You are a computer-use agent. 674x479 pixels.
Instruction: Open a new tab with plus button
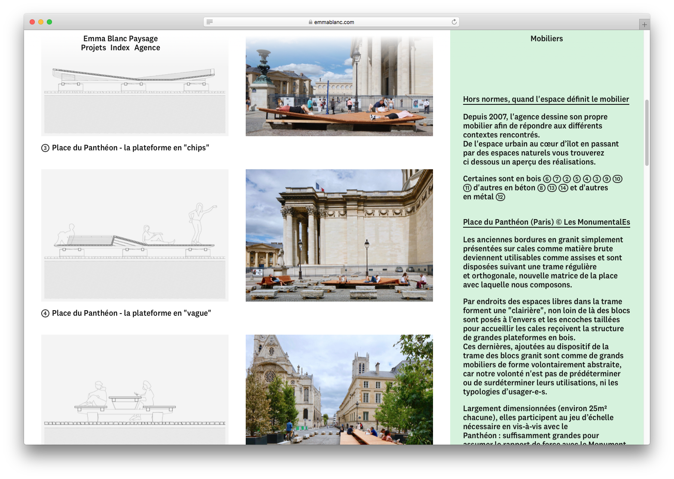[644, 24]
